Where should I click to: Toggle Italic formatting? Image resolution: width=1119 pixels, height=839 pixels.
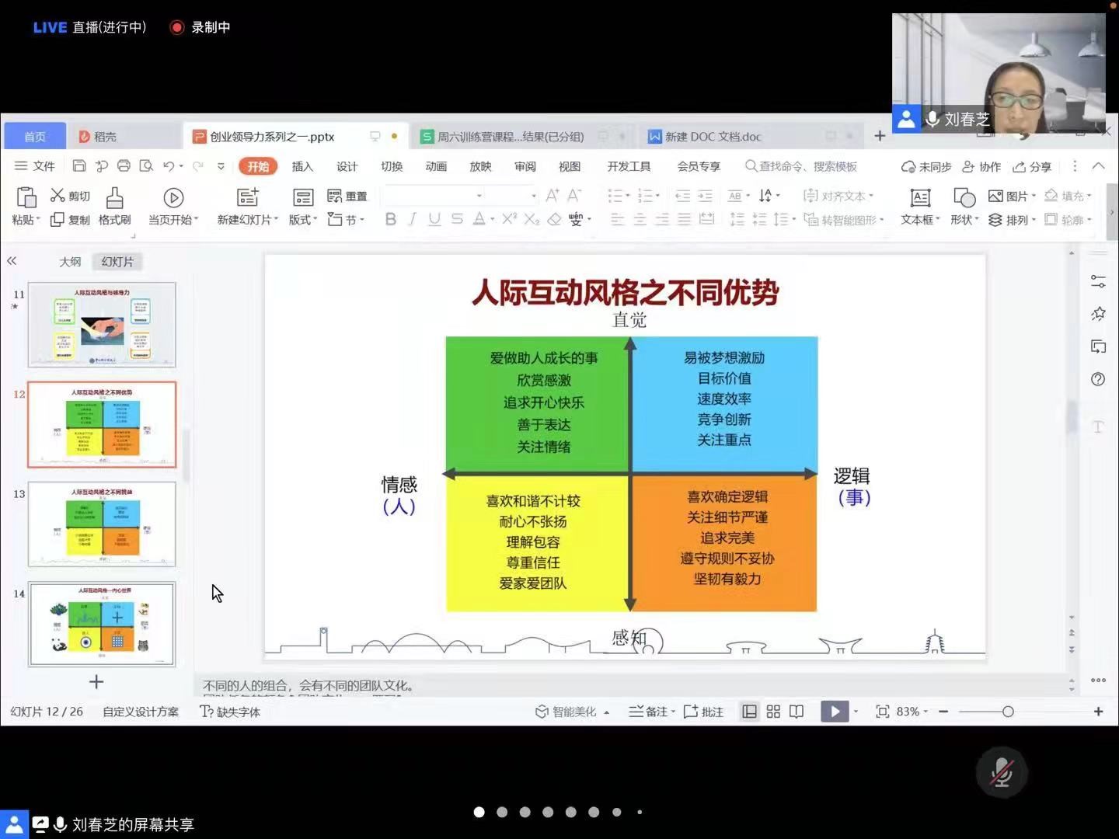413,220
